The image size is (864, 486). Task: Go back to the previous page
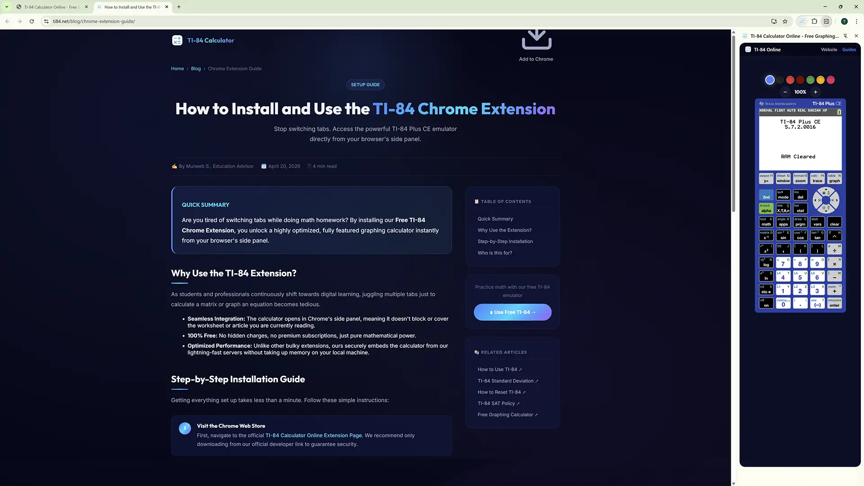coord(8,21)
